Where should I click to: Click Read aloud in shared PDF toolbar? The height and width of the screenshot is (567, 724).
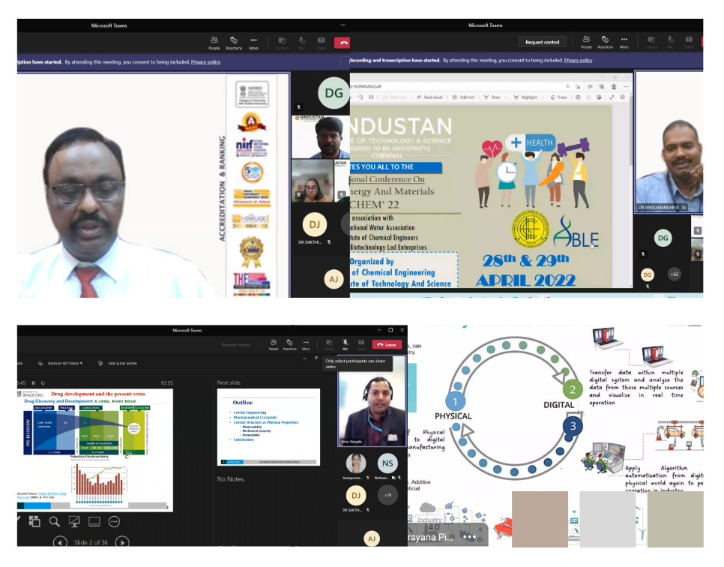(x=429, y=97)
